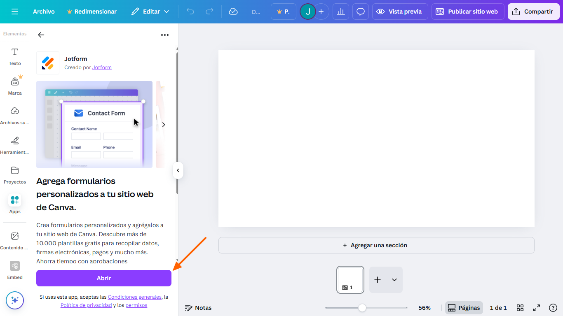
Task: Click the Compartir button
Action: click(x=534, y=12)
